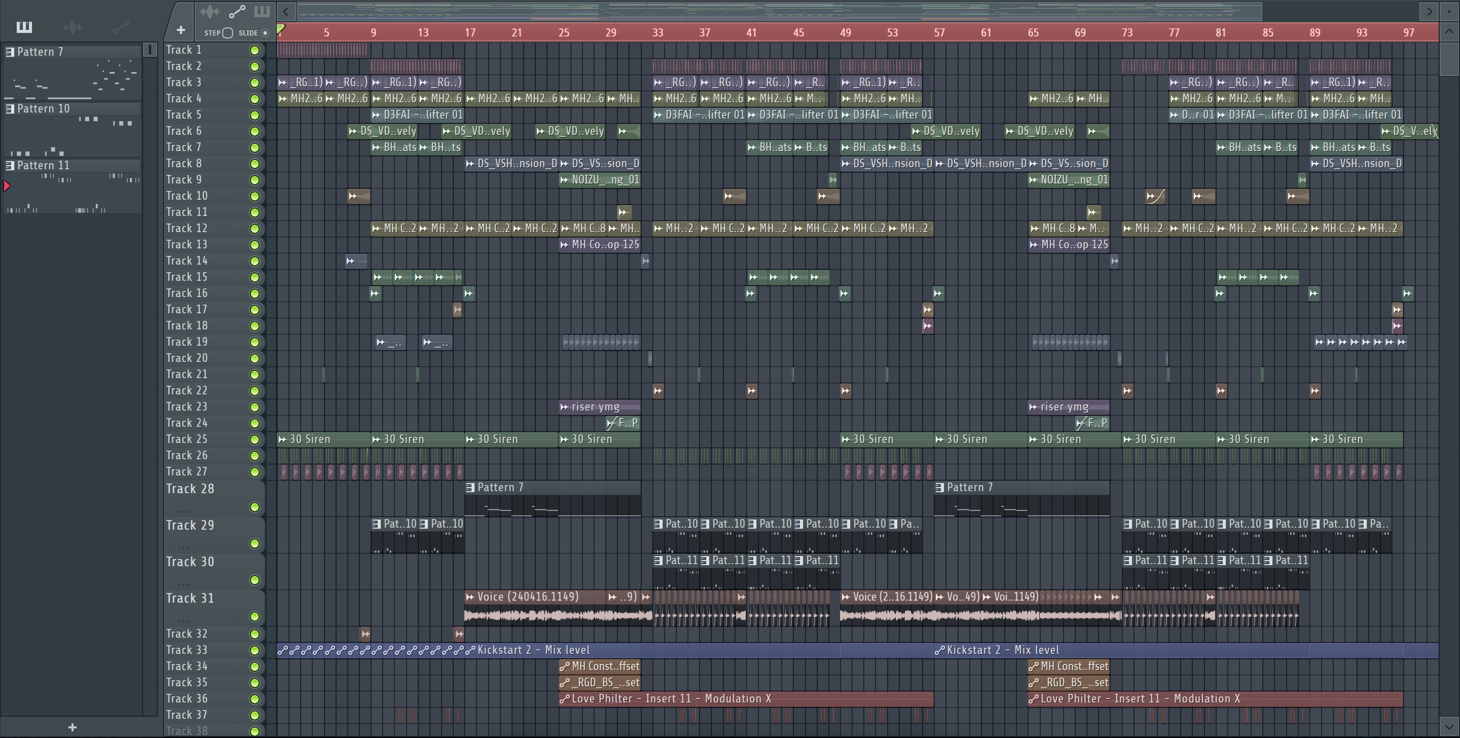Select the _RGD_BS_..set clip at bar 65

[1069, 683]
